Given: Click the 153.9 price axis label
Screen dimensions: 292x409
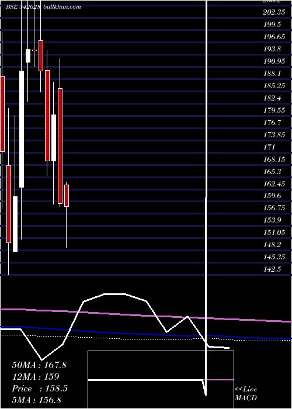Looking at the screenshot, I should point(272,220).
